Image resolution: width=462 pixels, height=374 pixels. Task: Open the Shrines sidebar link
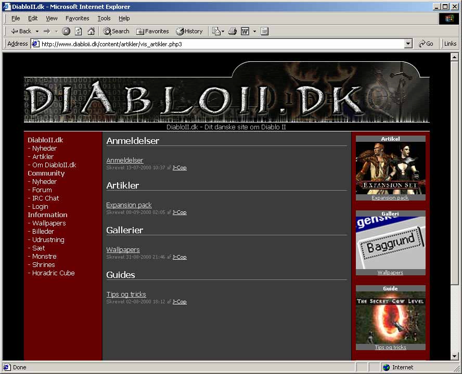tap(44, 264)
